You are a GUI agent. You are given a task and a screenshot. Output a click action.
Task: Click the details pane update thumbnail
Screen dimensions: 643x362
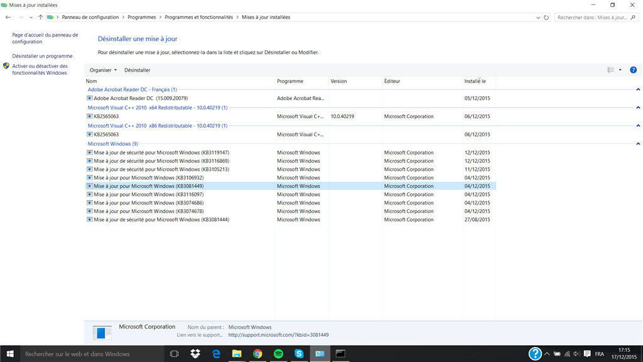coord(102,332)
